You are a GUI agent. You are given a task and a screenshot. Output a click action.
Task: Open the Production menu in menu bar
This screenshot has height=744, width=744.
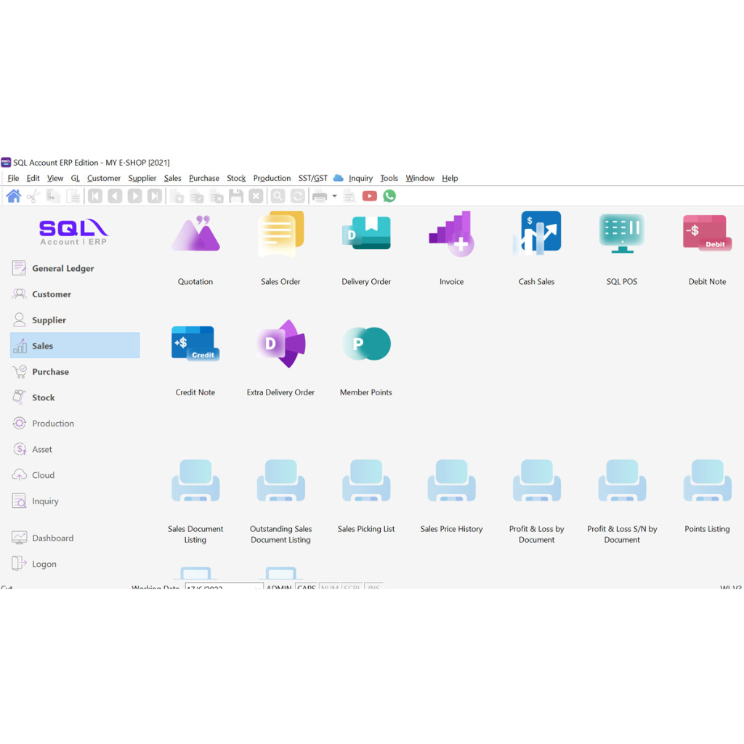click(x=272, y=179)
